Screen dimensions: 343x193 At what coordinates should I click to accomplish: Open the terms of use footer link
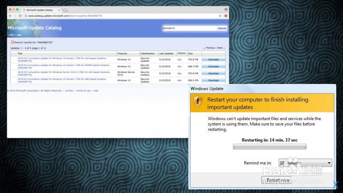coord(83,91)
